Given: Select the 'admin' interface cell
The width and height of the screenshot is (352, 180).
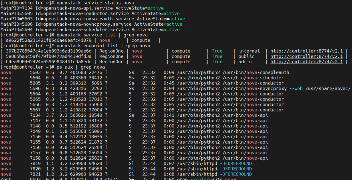Looking at the screenshot, I should pyautogui.click(x=245, y=62).
